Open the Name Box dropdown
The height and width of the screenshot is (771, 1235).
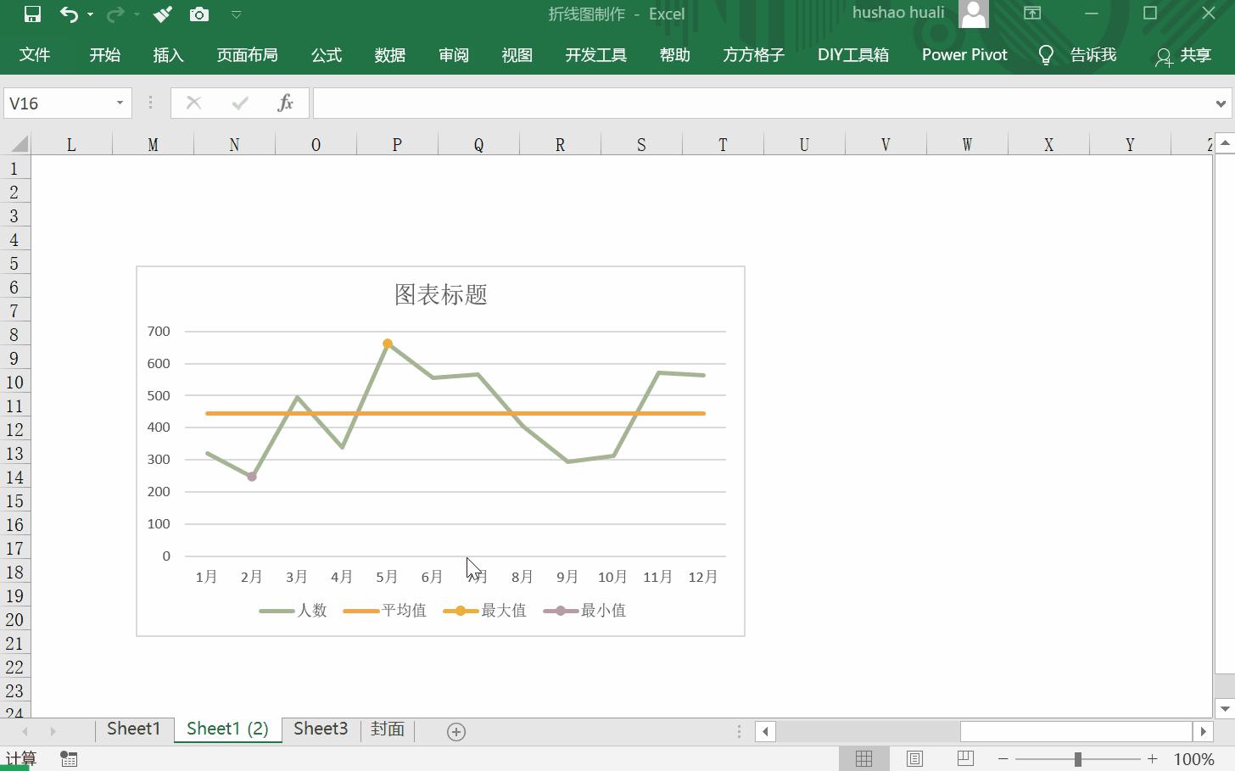point(121,102)
